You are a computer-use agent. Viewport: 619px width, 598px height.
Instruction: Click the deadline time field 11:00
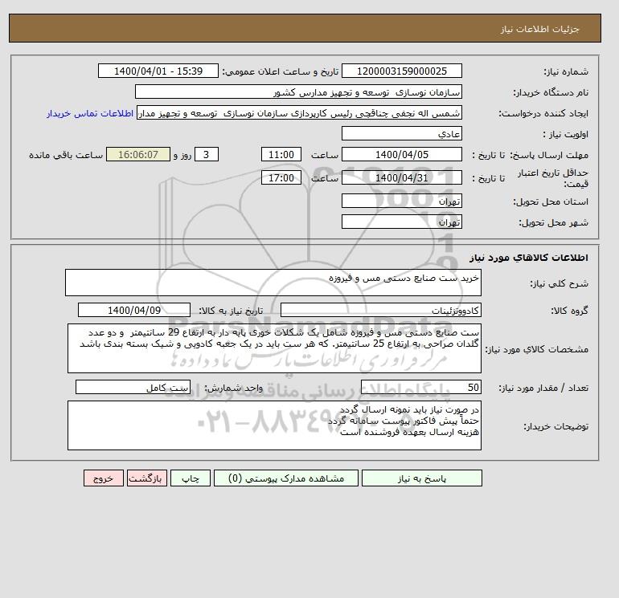(x=281, y=155)
